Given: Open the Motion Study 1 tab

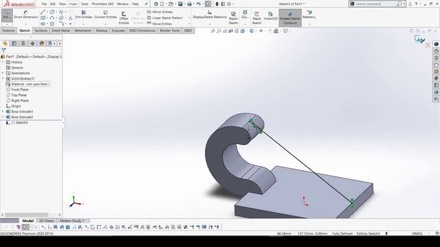Looking at the screenshot, I should [71, 221].
